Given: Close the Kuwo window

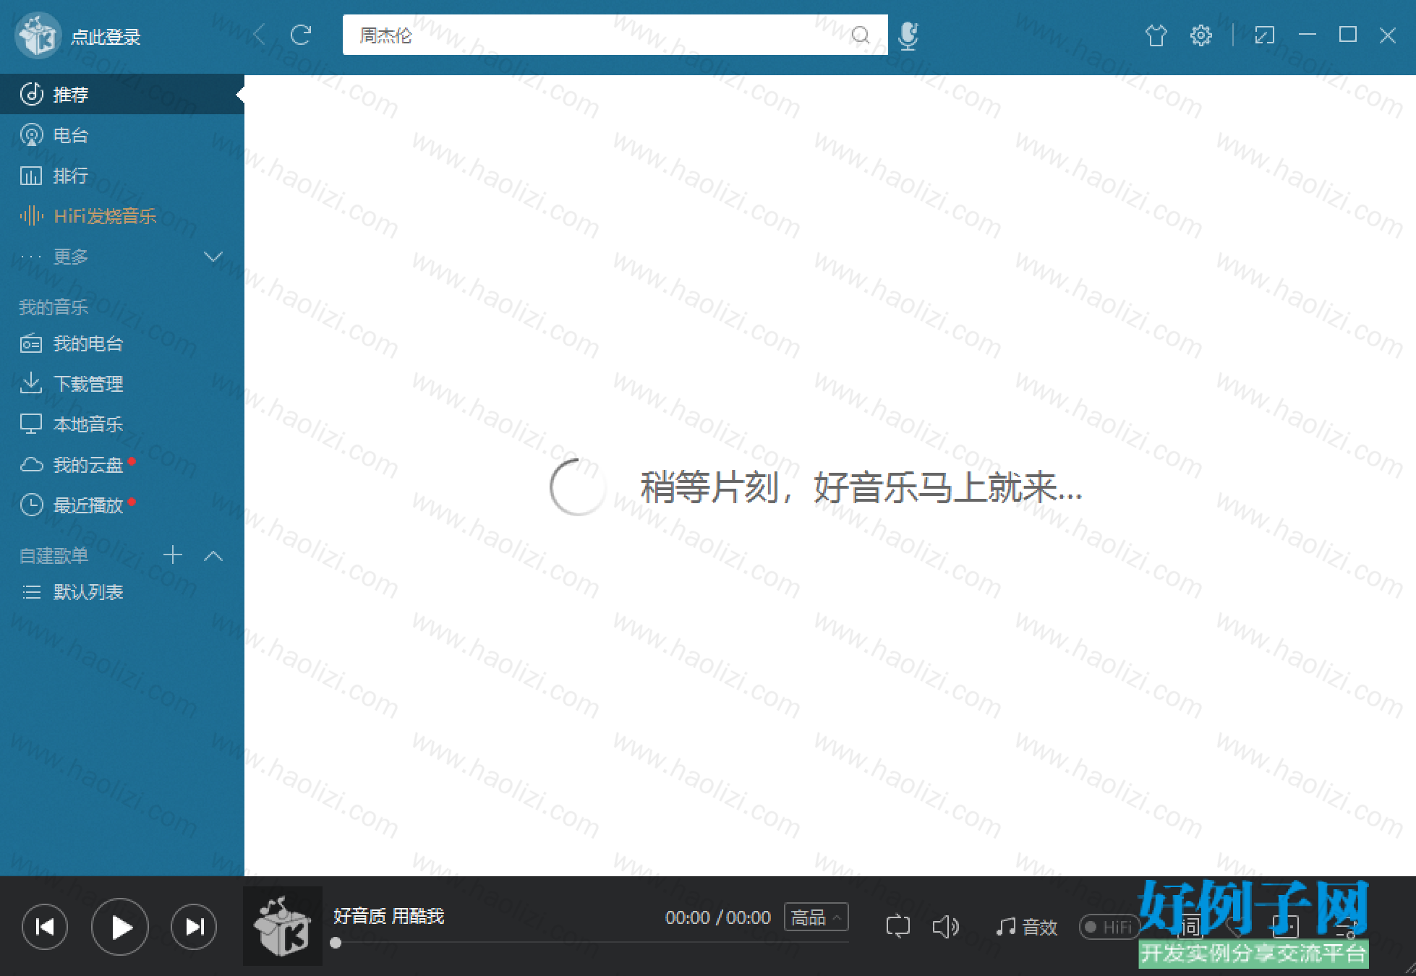Looking at the screenshot, I should click(x=1387, y=35).
